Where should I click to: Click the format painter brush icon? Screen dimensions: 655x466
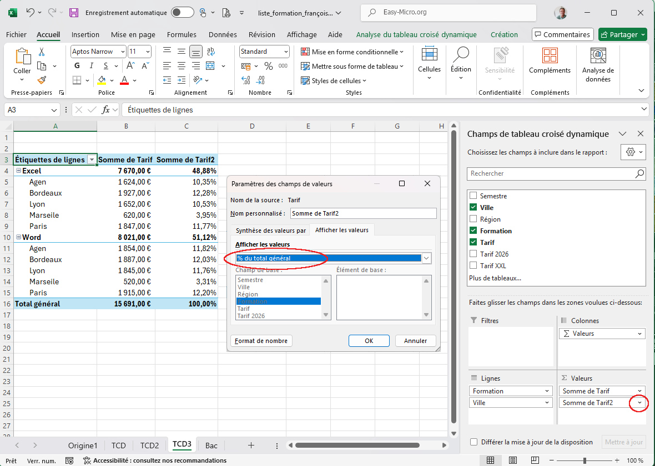[x=42, y=80]
